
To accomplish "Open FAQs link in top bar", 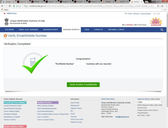I will [130, 14].
